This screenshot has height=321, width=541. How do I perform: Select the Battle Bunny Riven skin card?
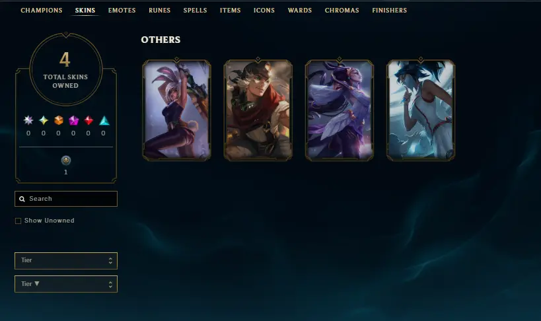pyautogui.click(x=176, y=110)
